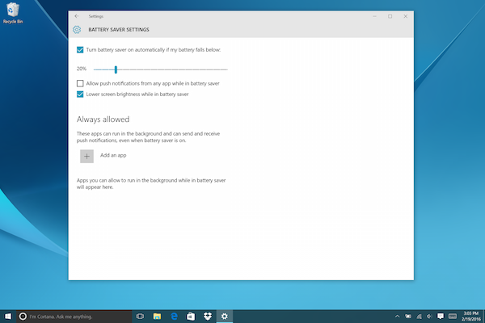Click the Cortana search box
The width and height of the screenshot is (485, 323).
point(74,317)
